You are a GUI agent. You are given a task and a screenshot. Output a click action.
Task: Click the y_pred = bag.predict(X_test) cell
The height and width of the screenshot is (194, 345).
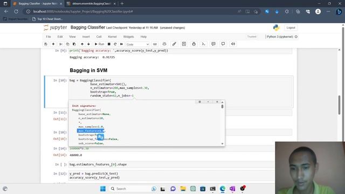pos(171,176)
